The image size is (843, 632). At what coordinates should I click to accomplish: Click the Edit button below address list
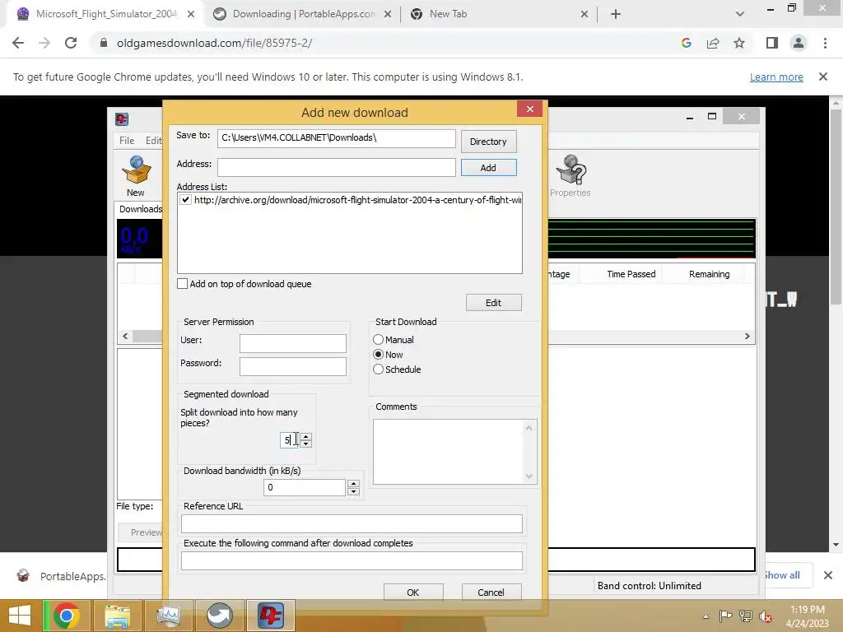(x=494, y=303)
